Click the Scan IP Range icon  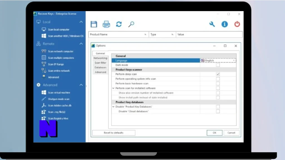[44, 64]
